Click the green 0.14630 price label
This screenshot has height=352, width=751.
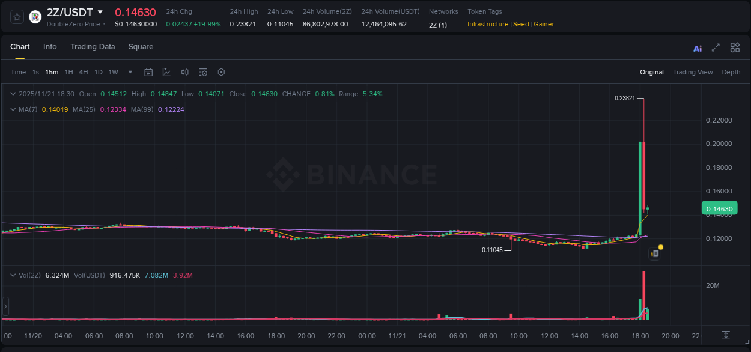[719, 207]
